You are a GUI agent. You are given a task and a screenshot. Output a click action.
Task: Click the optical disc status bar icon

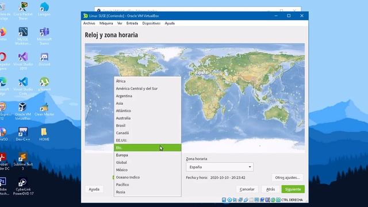[229, 200]
